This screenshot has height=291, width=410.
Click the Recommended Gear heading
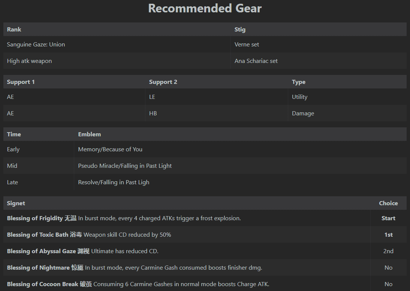coord(205,8)
